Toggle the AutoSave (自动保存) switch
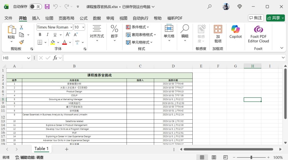The width and height of the screenshot is (288, 160). (35, 6)
